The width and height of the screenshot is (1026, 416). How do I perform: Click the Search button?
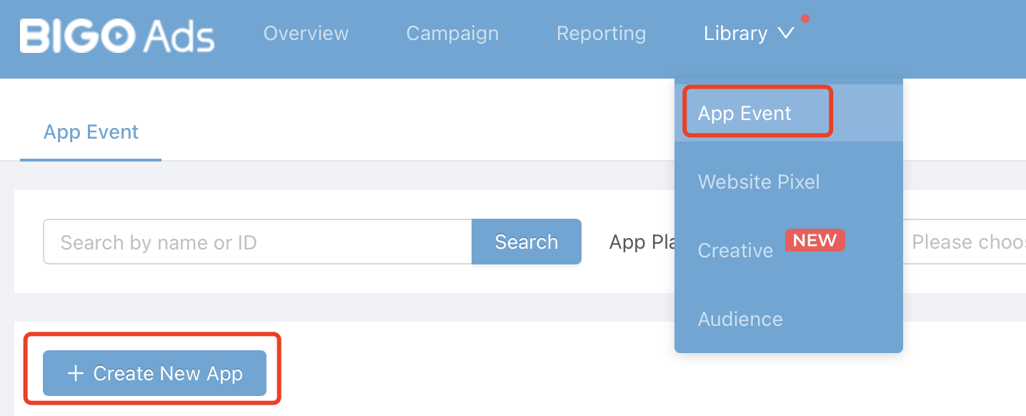(527, 242)
